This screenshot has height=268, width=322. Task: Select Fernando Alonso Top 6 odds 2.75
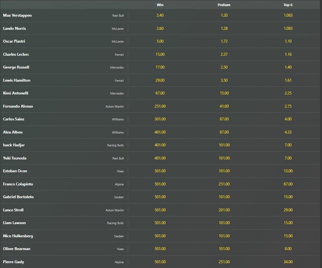[x=288, y=106]
